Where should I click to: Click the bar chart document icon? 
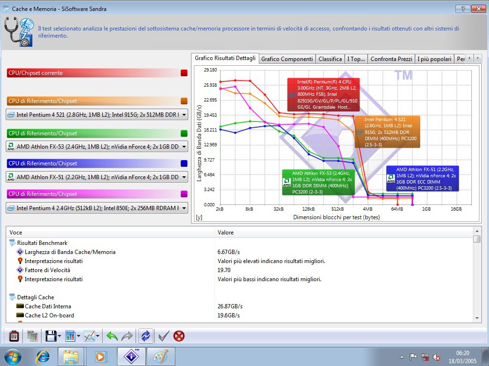coord(70,336)
